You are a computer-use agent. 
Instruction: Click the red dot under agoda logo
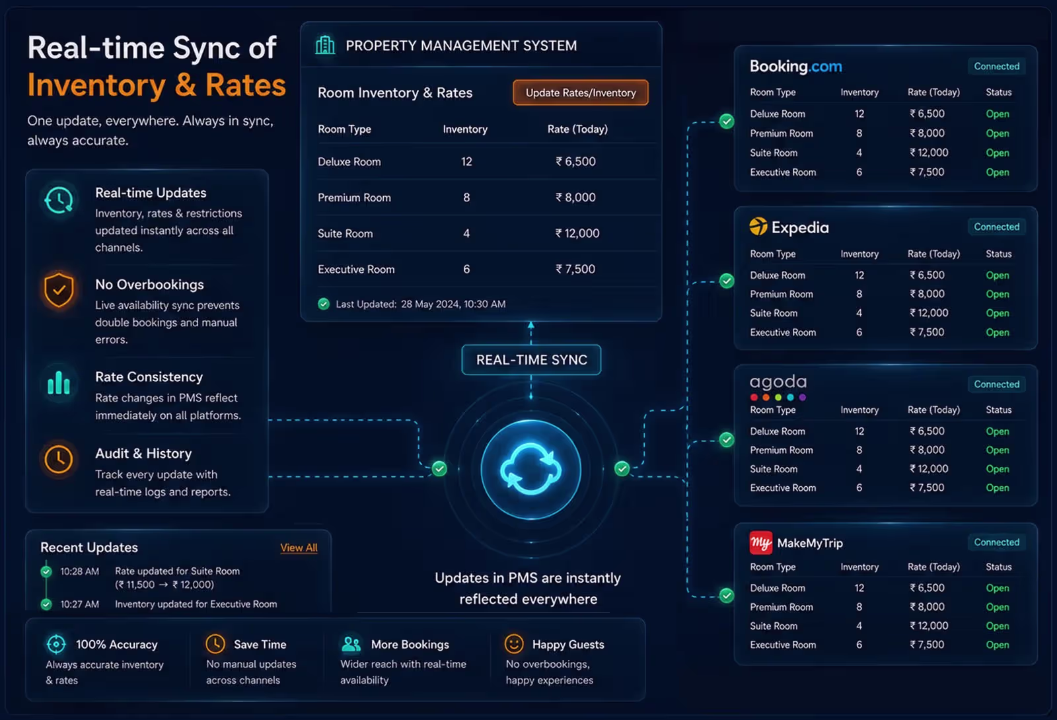[754, 397]
